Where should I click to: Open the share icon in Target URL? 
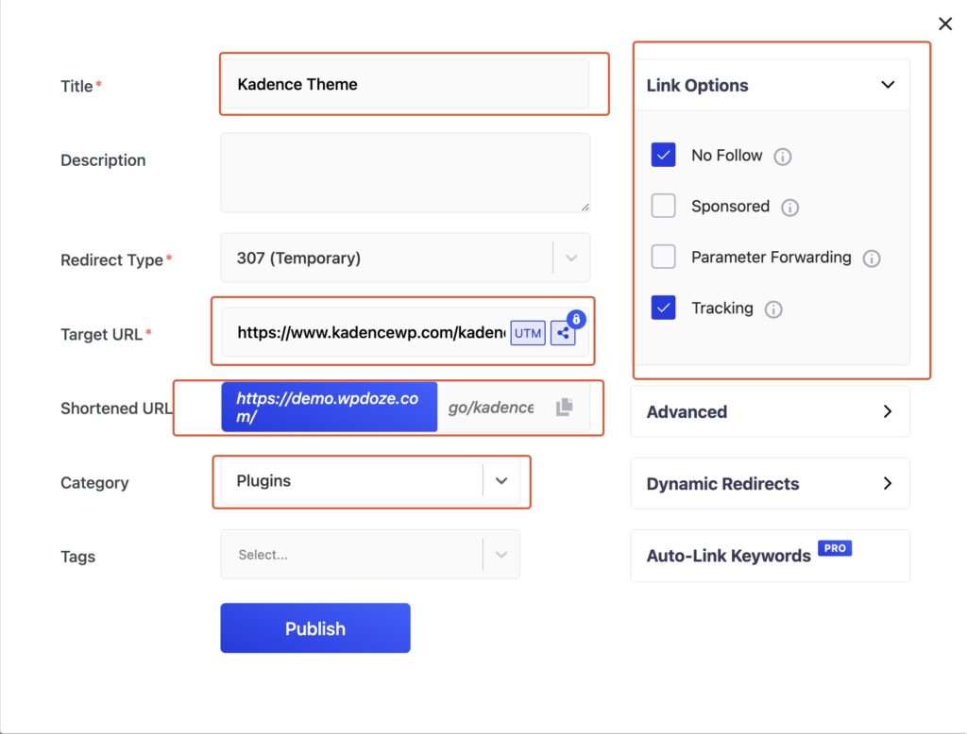pyautogui.click(x=563, y=333)
